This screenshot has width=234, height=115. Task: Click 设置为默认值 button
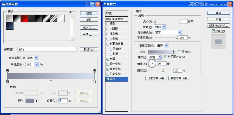tap(156, 78)
